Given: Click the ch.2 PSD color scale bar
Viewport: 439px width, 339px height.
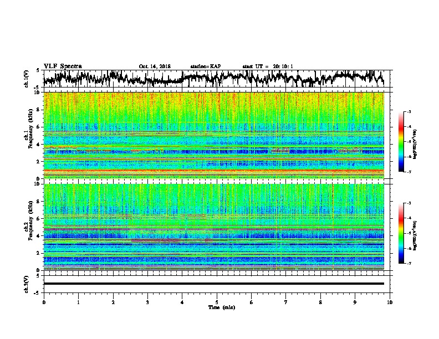Looking at the screenshot, I should 401,233.
